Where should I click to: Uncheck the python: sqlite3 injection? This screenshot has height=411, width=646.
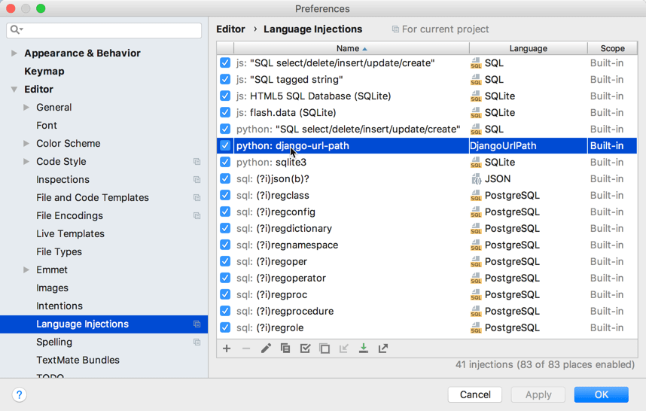click(x=225, y=163)
